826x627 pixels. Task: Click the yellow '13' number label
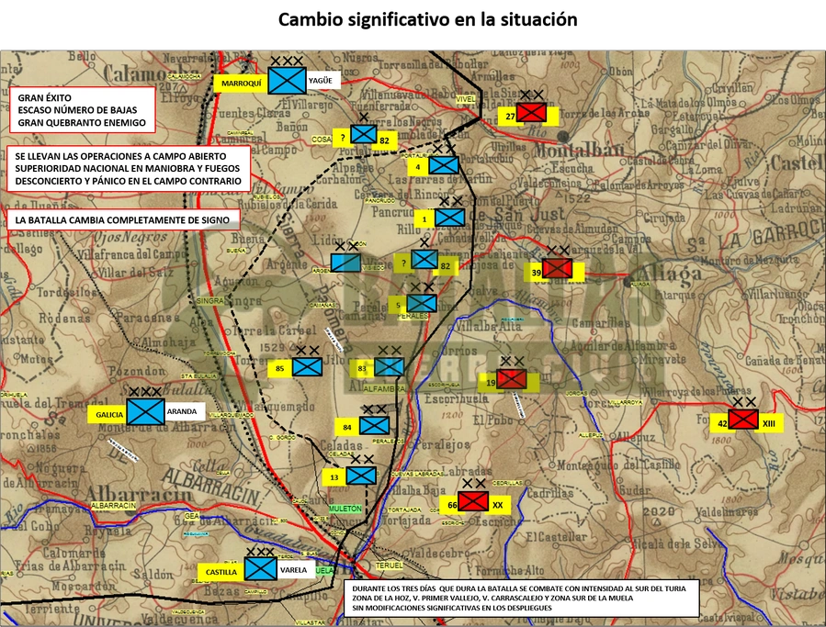334,477
